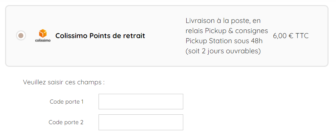
Task: Select the Colissimo Points de retrait radio button
Action: pos(21,35)
